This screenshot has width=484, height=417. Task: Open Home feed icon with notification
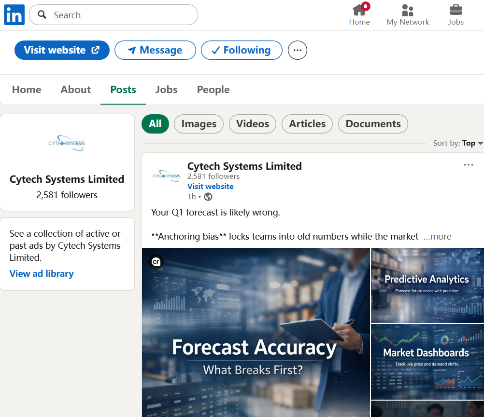click(x=360, y=10)
